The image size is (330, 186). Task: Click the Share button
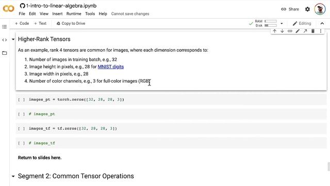coord(290,9)
